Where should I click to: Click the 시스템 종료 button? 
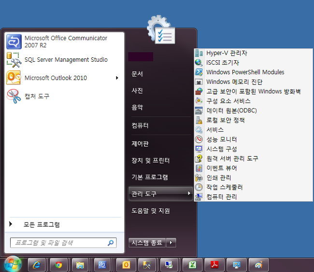click(x=147, y=243)
